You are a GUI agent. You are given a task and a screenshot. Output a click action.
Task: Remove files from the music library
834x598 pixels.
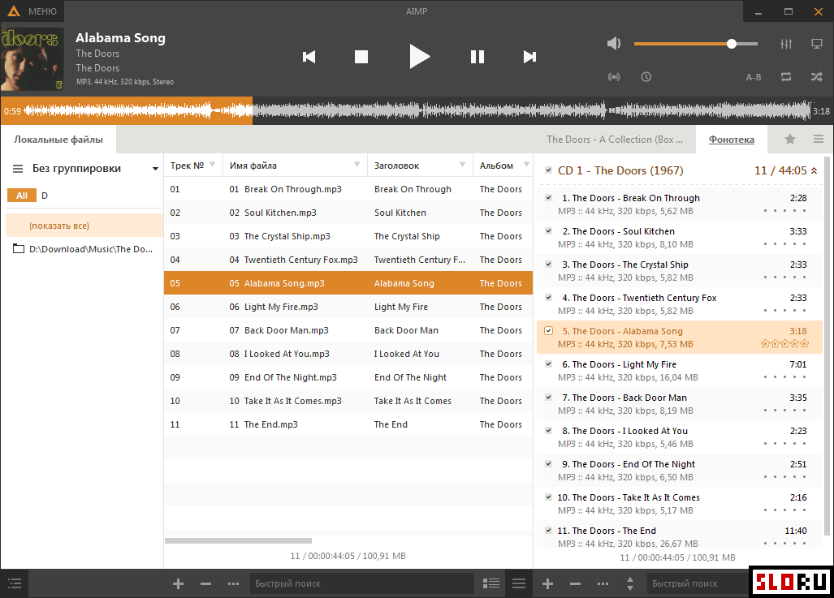[205, 583]
